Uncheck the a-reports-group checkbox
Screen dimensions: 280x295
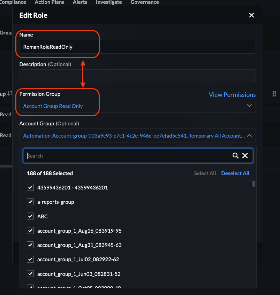click(x=30, y=202)
